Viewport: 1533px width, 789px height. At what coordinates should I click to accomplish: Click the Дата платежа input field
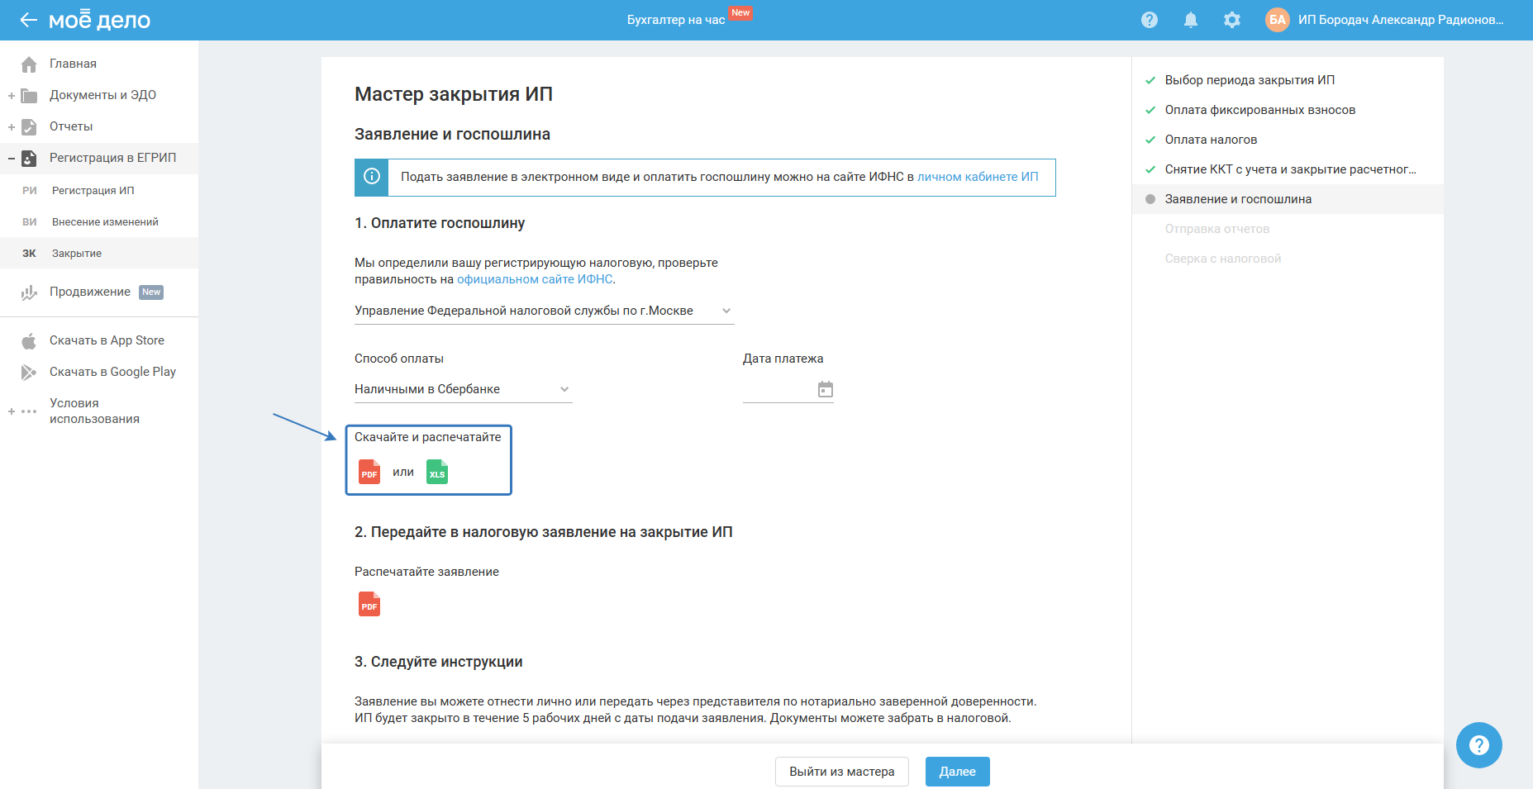tap(778, 389)
